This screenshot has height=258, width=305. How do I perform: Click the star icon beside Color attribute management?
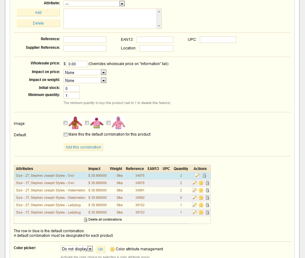(x=112, y=249)
